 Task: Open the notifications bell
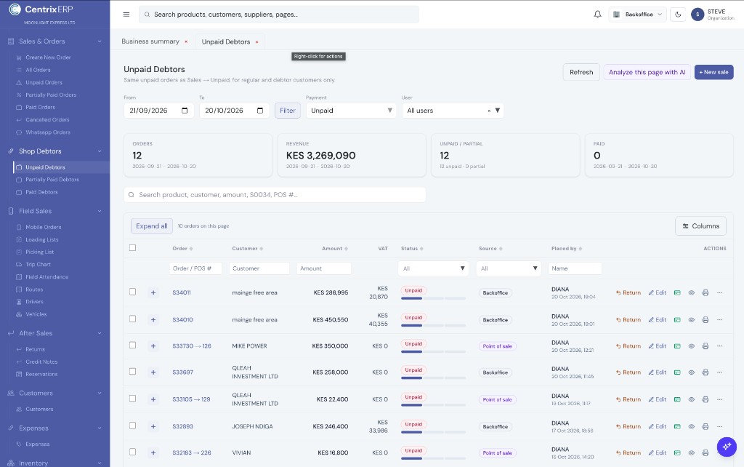tap(597, 15)
